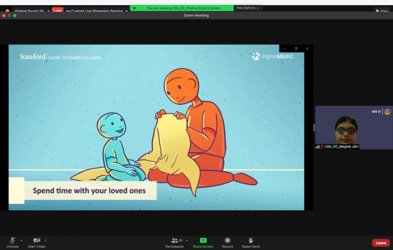The height and width of the screenshot is (250, 393).
Task: Open the arrow beside Participants
Action: coord(187,240)
